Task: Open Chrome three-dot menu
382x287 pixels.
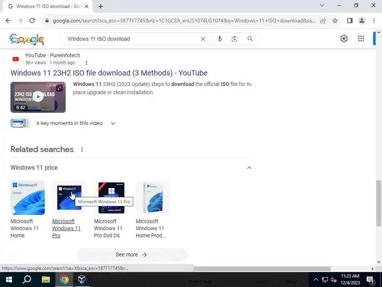Action: click(x=374, y=21)
